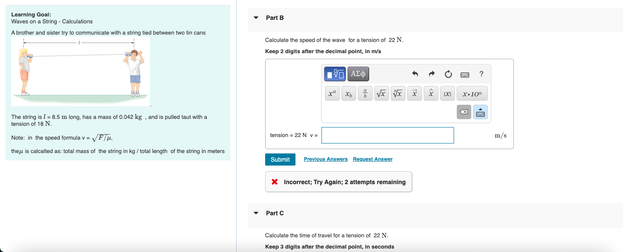Image resolution: width=623 pixels, height=252 pixels.
Task: Insert a unit vector hat symbol
Action: click(431, 93)
